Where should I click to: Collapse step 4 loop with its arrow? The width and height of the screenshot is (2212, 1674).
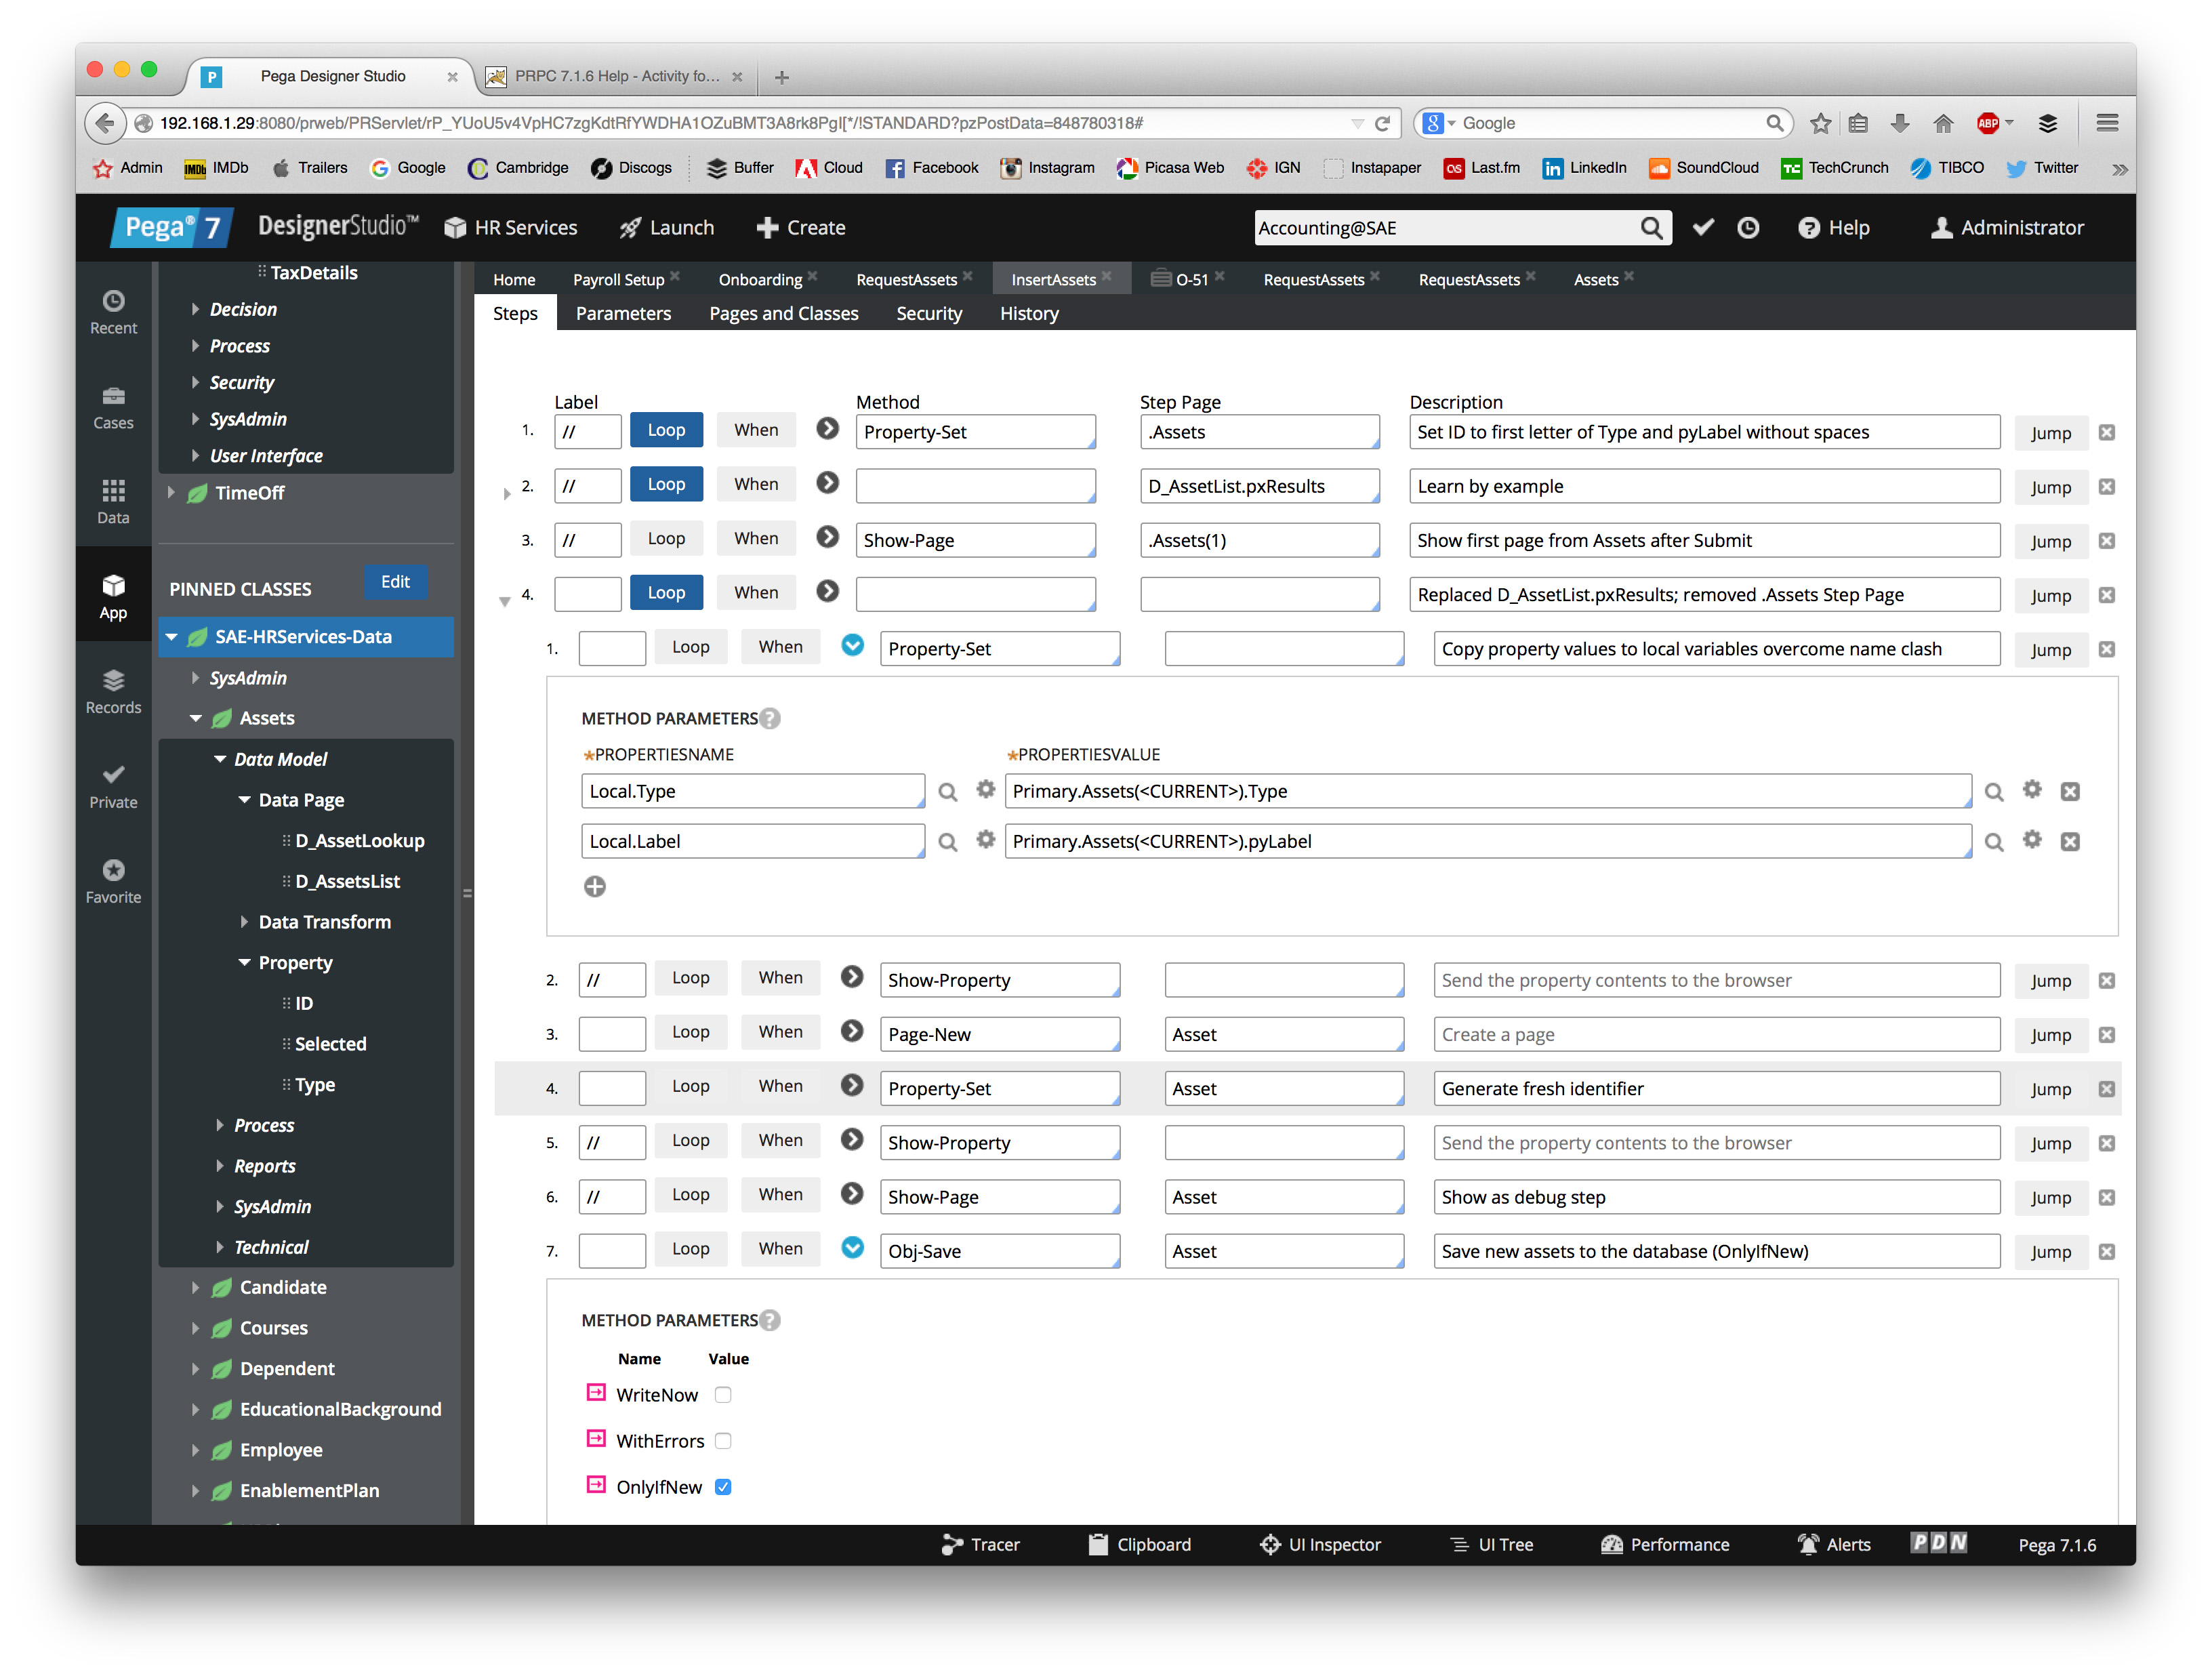(505, 601)
